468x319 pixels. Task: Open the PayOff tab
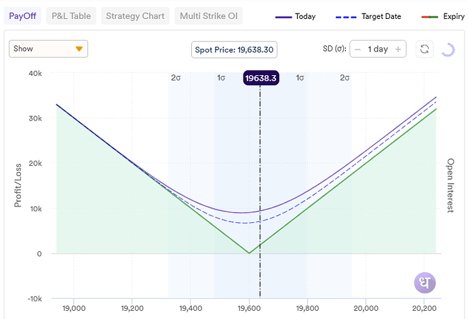click(22, 16)
